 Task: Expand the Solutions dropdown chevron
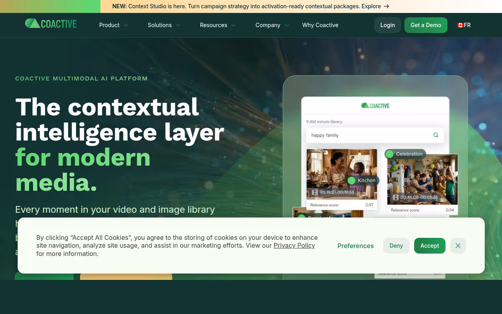(178, 25)
